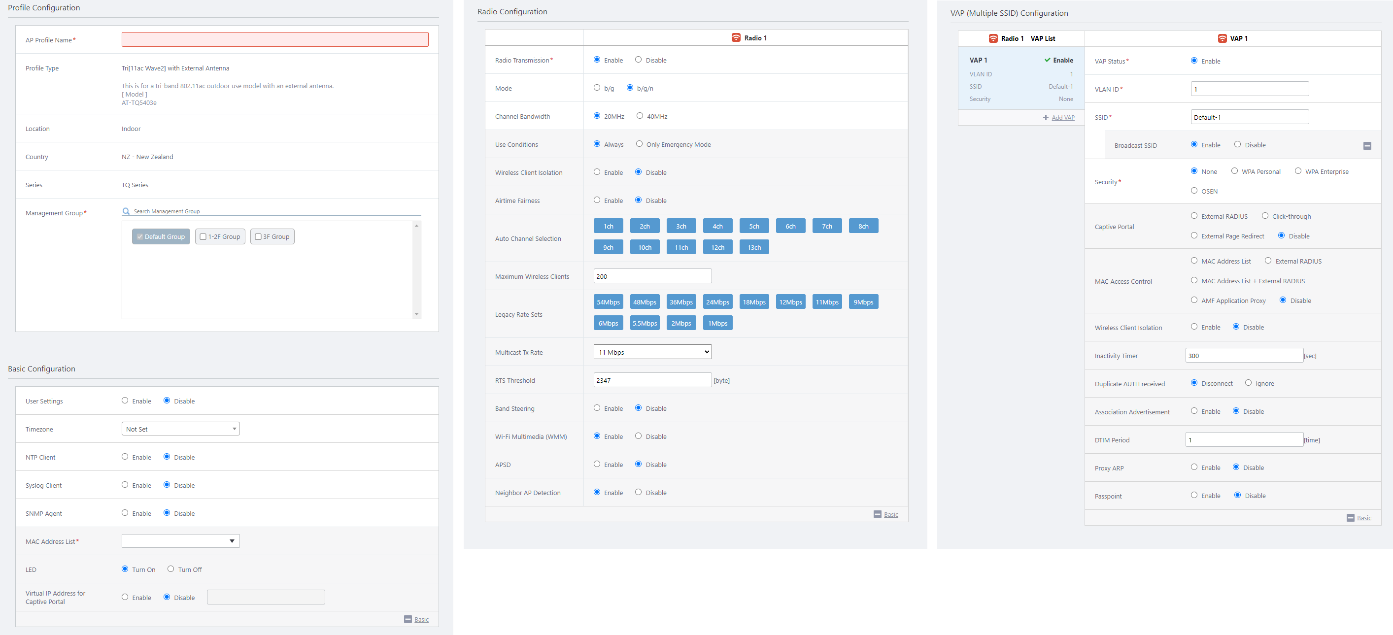Open the MAC Address List dropdown

pyautogui.click(x=181, y=541)
